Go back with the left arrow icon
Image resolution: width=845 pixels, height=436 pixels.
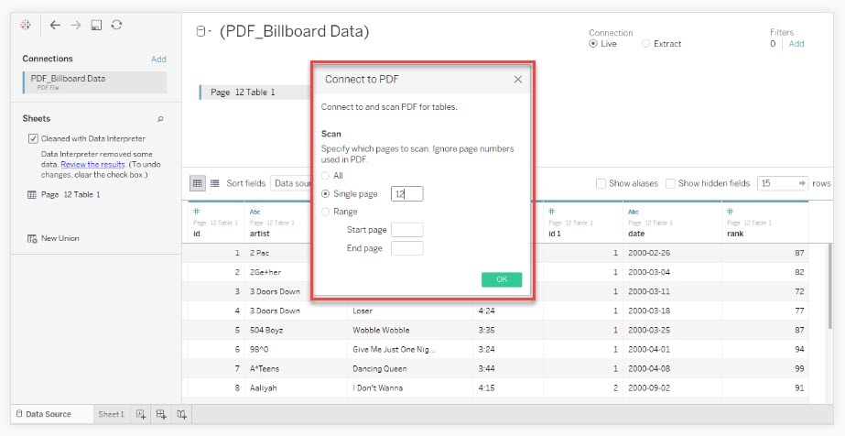(x=56, y=25)
